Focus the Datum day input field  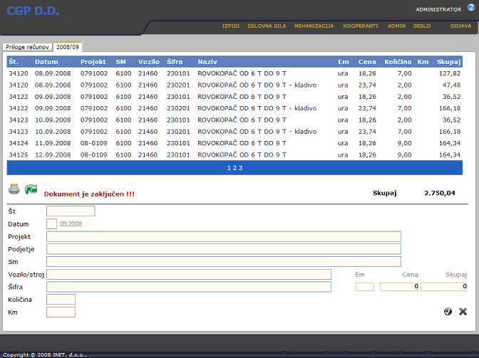51,223
